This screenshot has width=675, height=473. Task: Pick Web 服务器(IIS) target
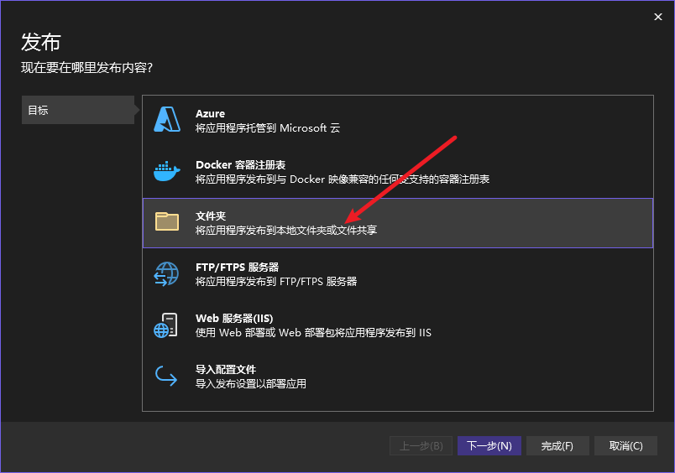(398, 325)
